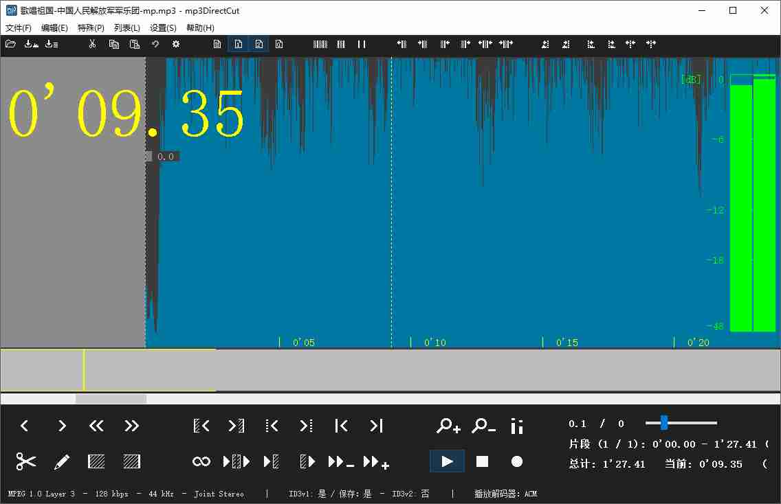Open a file using the folder icon
The width and height of the screenshot is (781, 504).
[x=10, y=44]
